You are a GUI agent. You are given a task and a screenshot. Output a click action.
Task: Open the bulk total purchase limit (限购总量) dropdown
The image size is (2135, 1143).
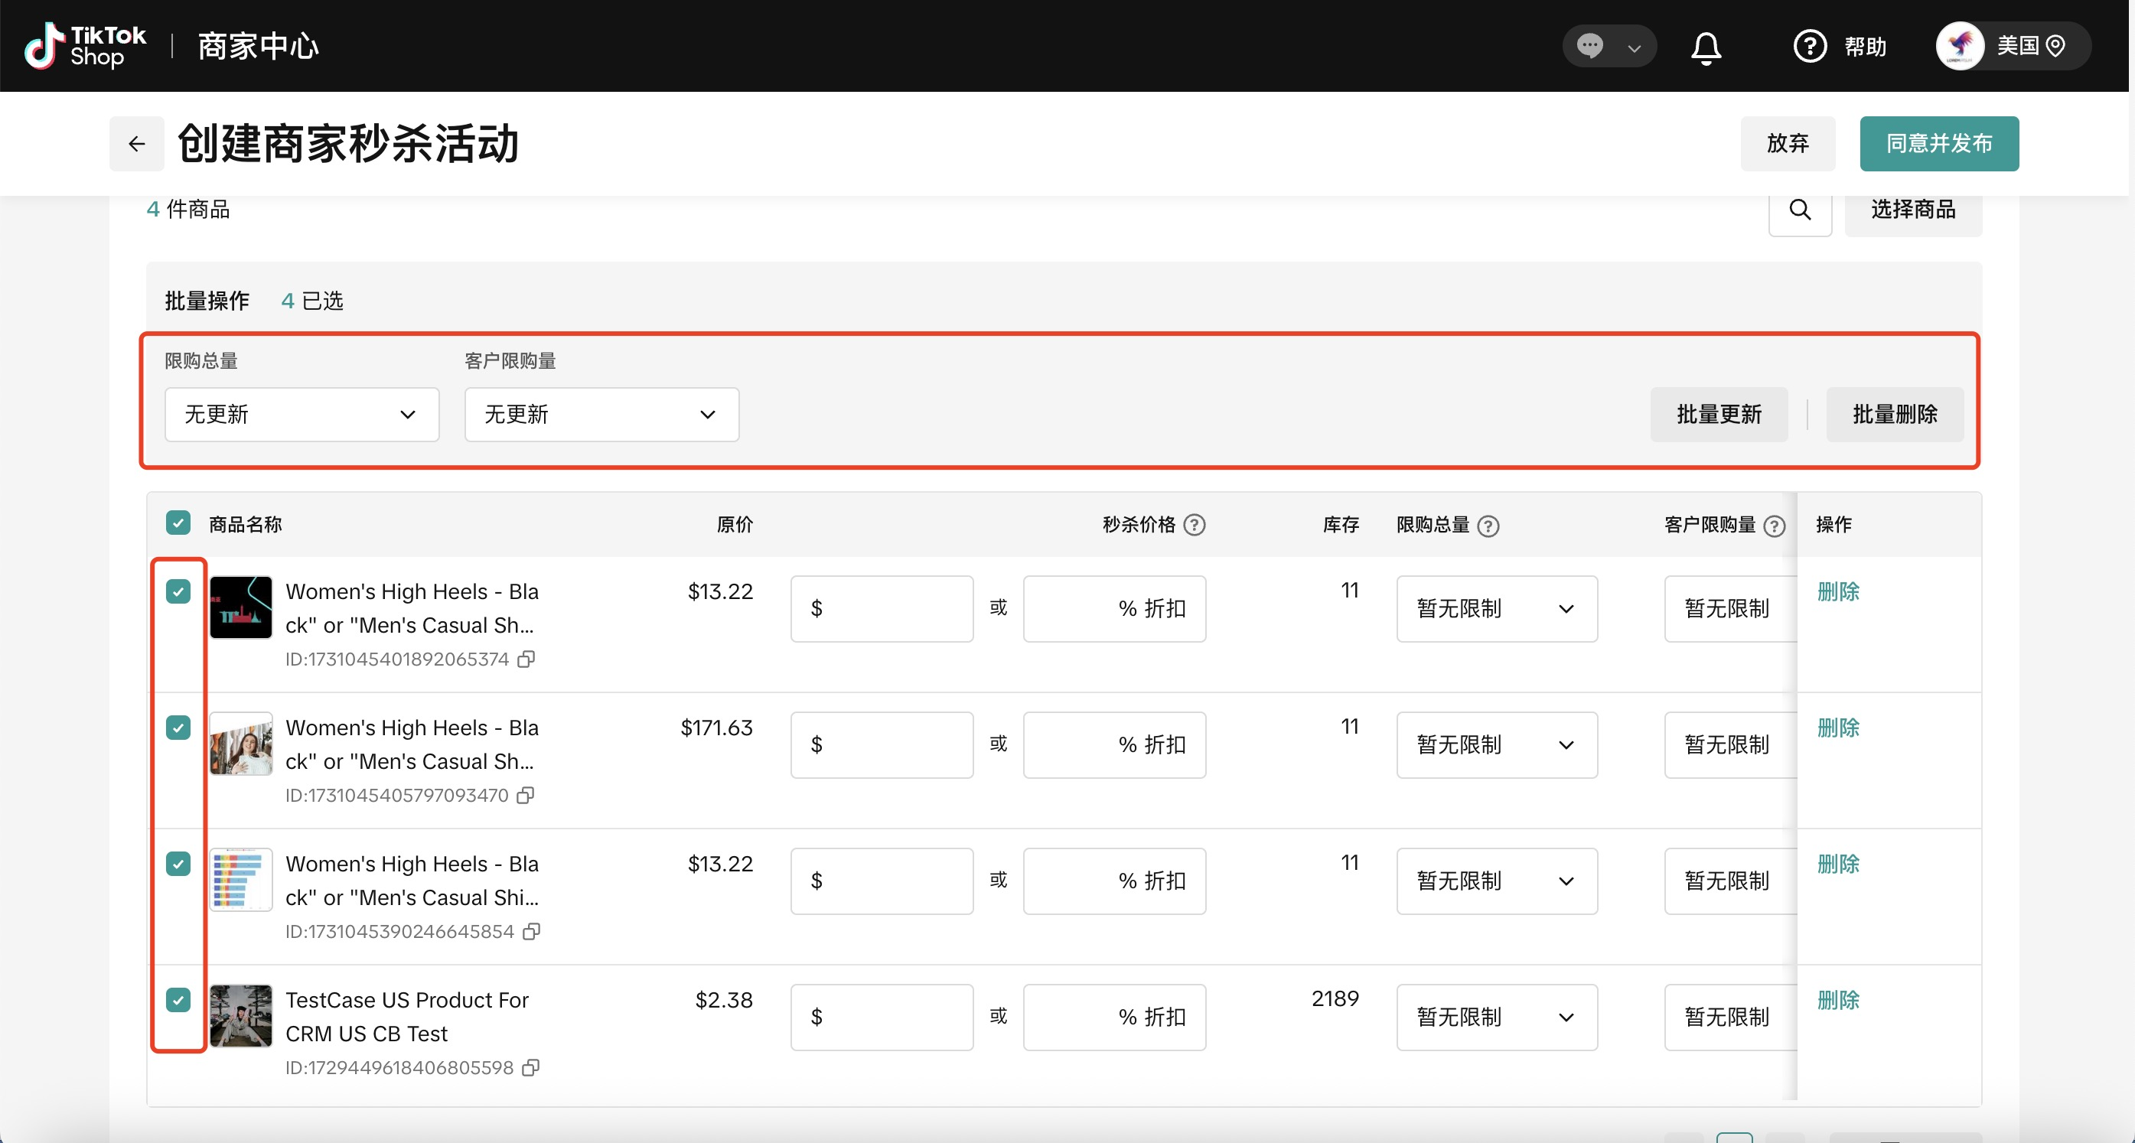[301, 415]
